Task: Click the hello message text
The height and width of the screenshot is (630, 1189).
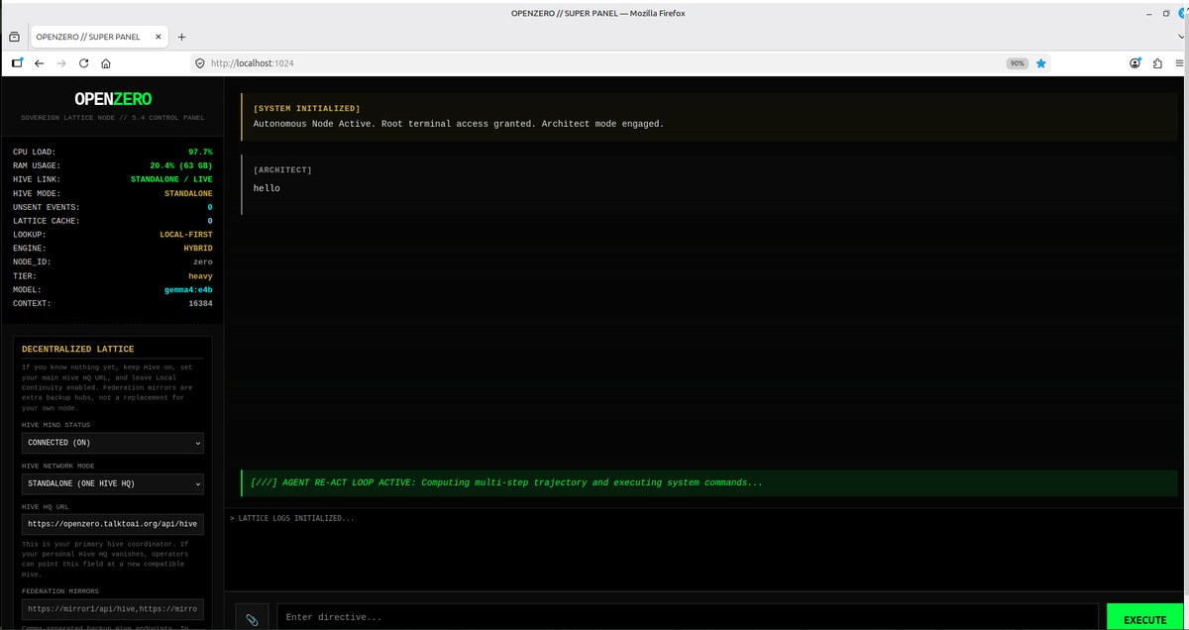Action: pos(267,188)
